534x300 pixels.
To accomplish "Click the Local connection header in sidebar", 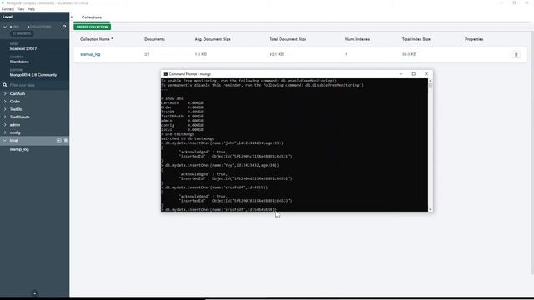I will (8, 17).
